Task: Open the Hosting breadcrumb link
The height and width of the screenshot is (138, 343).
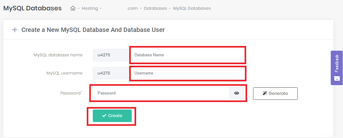Action: pos(90,8)
